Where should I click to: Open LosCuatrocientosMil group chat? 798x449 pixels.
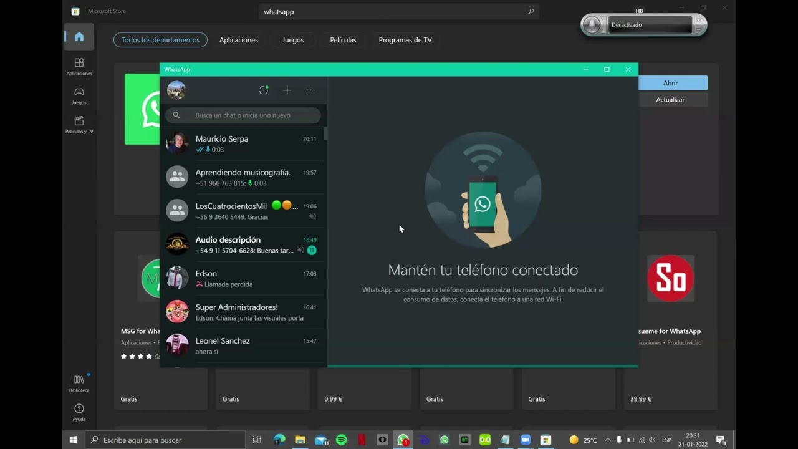point(243,211)
